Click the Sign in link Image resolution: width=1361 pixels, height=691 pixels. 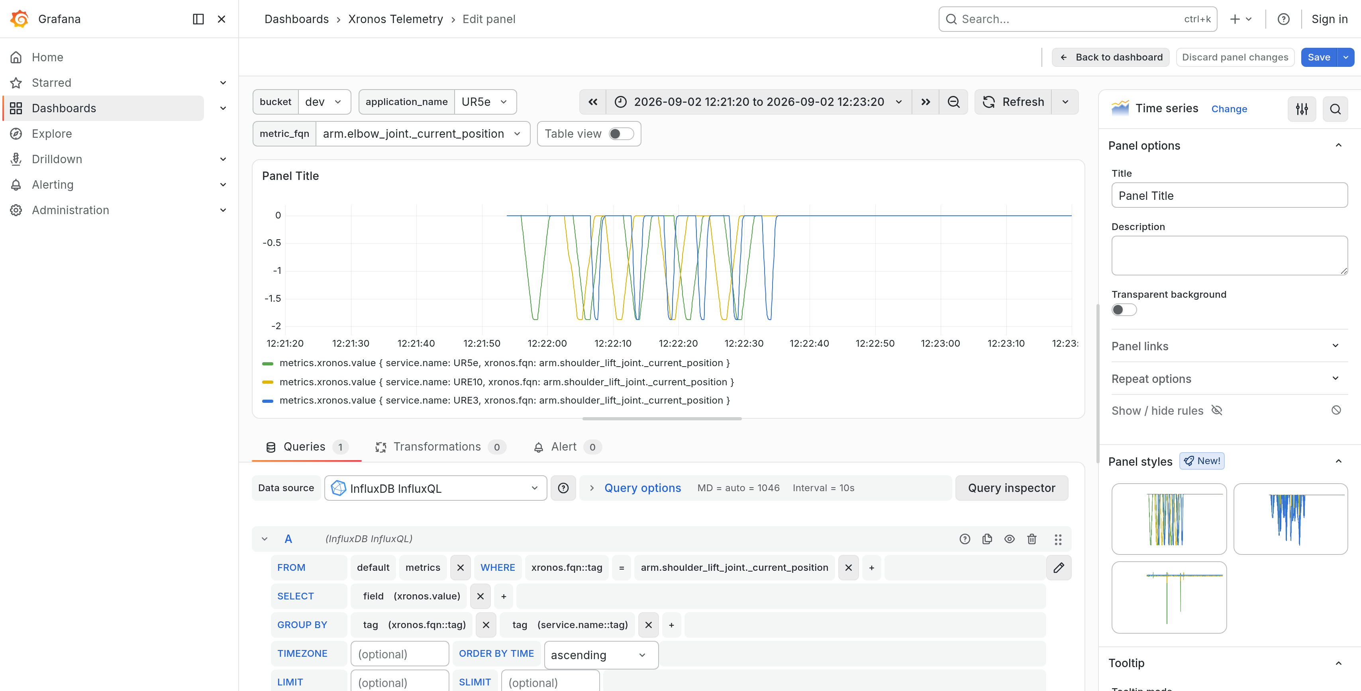tap(1329, 19)
